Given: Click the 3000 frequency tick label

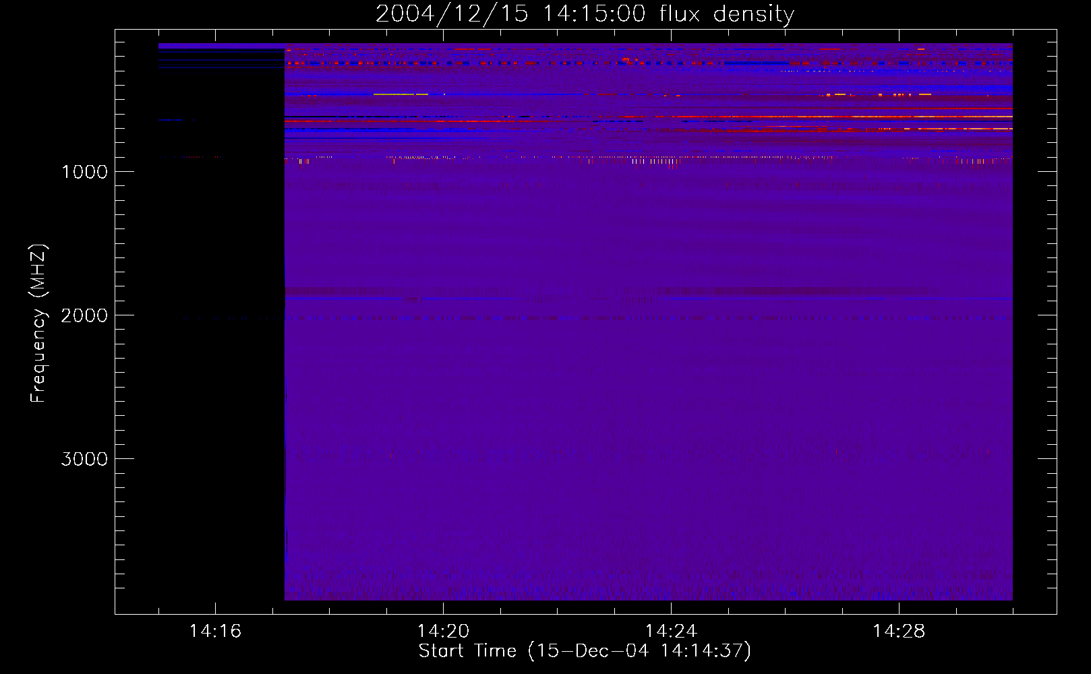Looking at the screenshot, I should click(x=84, y=459).
